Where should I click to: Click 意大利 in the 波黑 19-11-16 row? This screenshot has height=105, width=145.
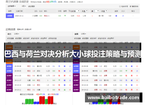click(106, 80)
